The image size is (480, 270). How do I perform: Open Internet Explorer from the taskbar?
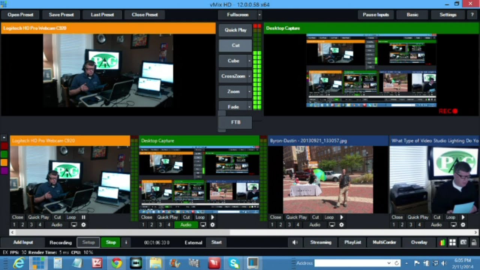tap(18, 263)
